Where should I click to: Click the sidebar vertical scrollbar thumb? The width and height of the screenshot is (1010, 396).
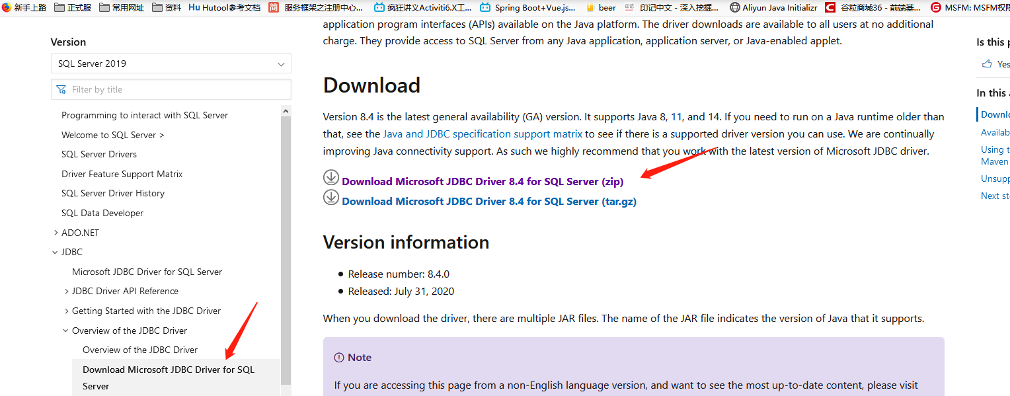coord(286,250)
